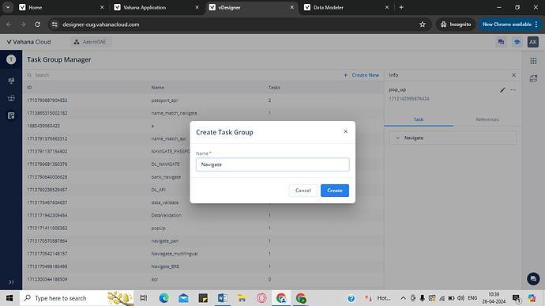
Task: Open Word from the taskbar
Action: coord(223,298)
